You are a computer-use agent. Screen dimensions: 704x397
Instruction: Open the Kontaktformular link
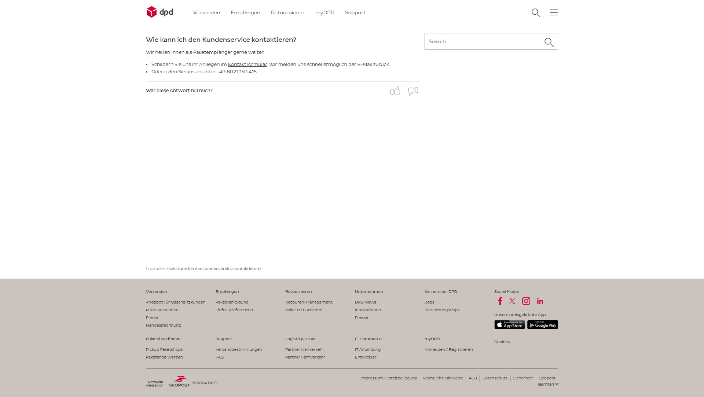pyautogui.click(x=247, y=65)
